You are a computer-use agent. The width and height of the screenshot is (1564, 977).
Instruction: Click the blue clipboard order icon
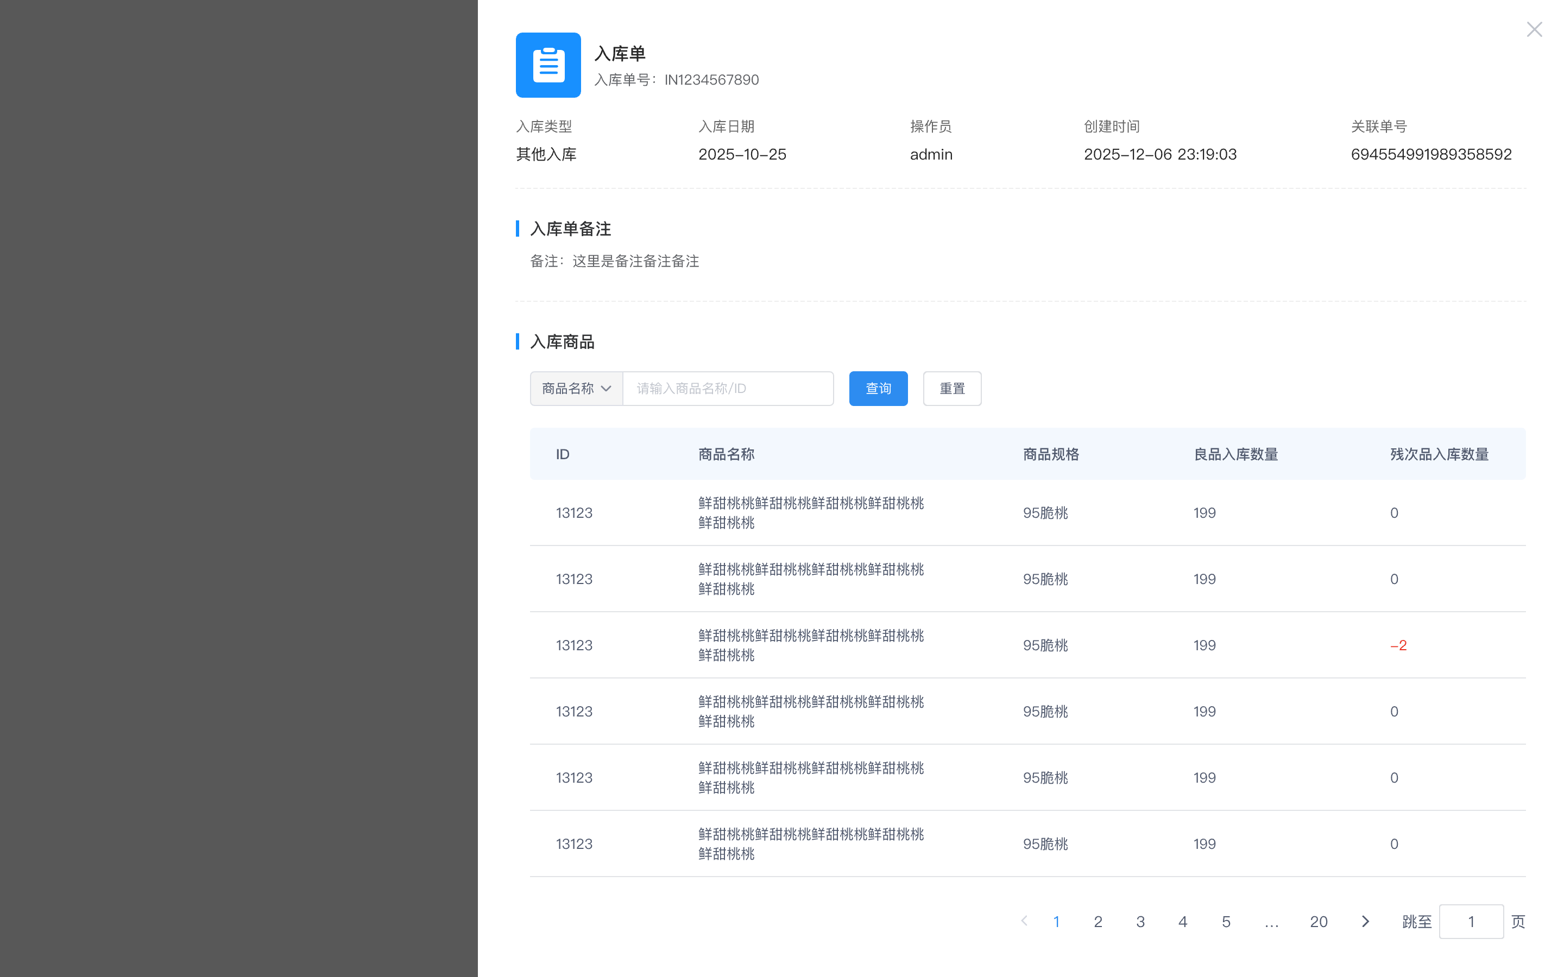(x=548, y=65)
